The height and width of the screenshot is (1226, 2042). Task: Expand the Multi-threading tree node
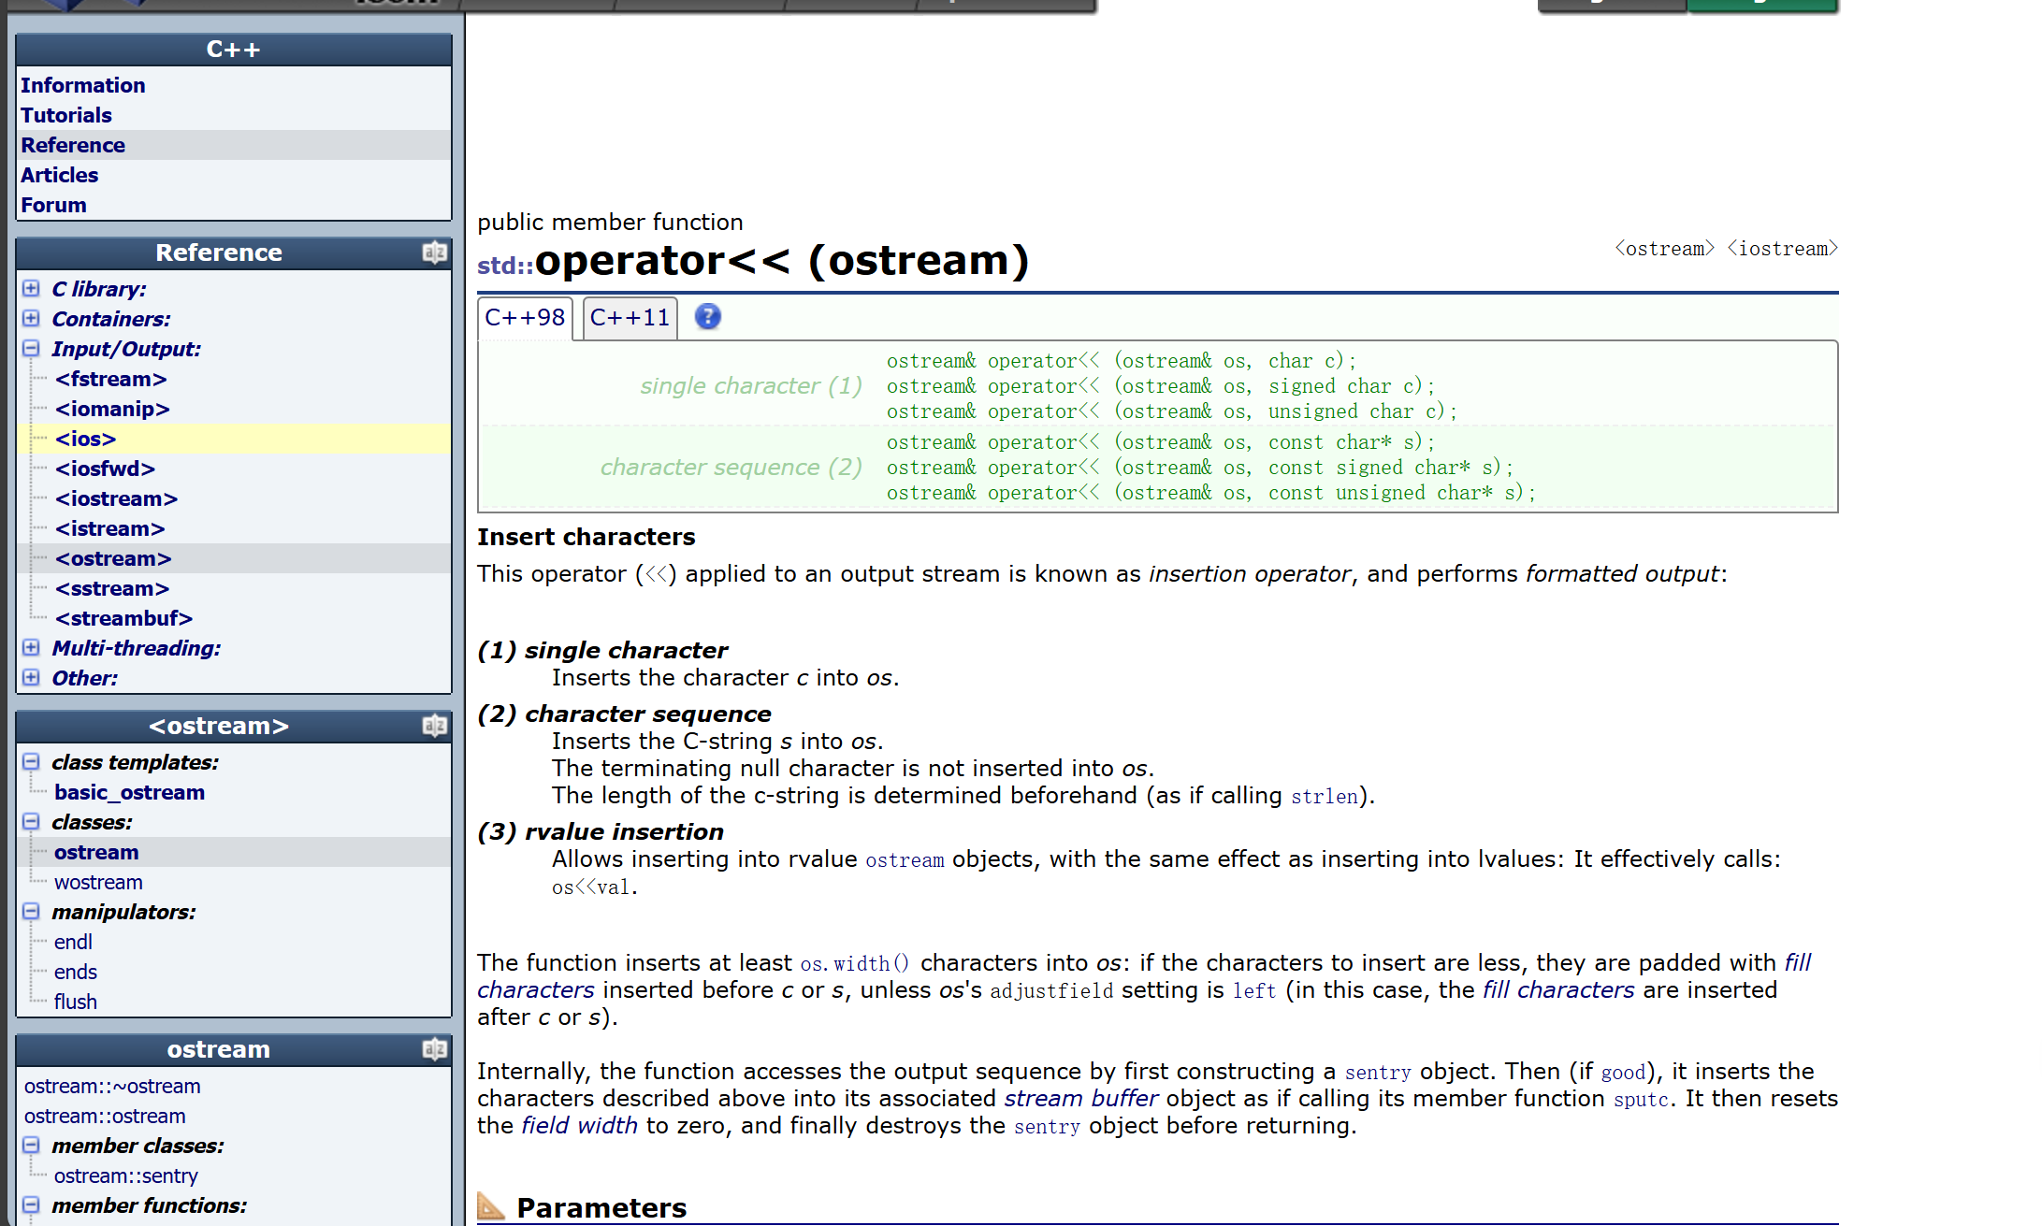tap(31, 647)
